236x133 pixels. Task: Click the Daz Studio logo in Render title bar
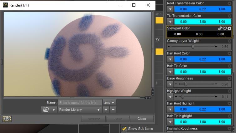(5, 5)
